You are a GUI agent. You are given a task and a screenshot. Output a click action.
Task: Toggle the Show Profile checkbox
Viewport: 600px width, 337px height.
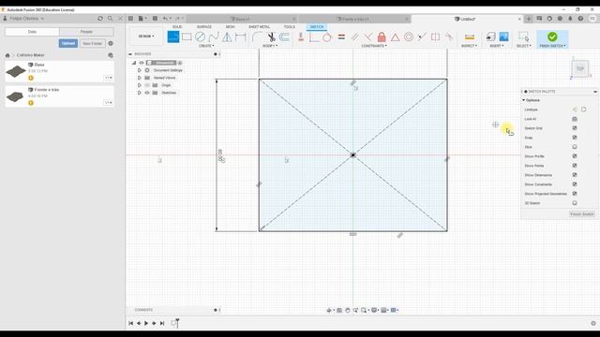click(x=575, y=156)
